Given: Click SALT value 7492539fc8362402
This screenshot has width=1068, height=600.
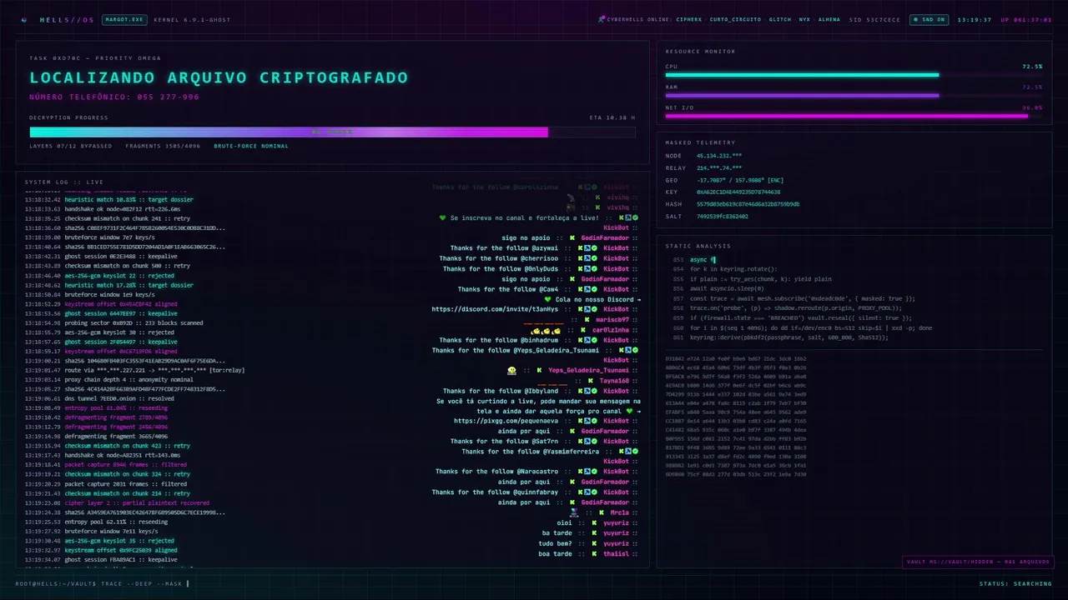Looking at the screenshot, I should [723, 217].
